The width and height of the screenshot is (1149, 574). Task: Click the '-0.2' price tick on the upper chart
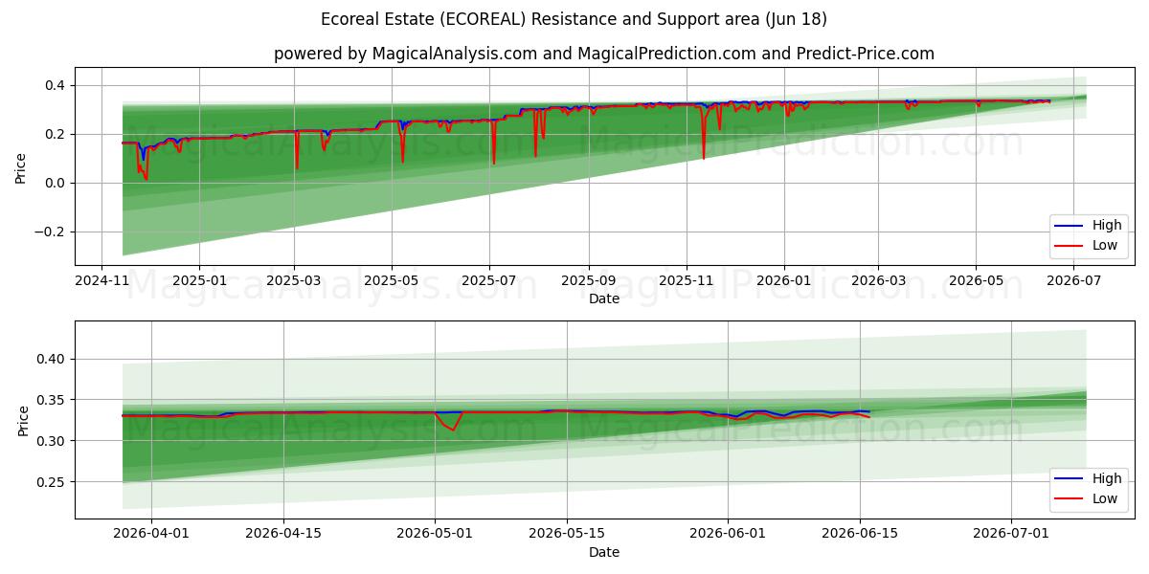pyautogui.click(x=49, y=232)
